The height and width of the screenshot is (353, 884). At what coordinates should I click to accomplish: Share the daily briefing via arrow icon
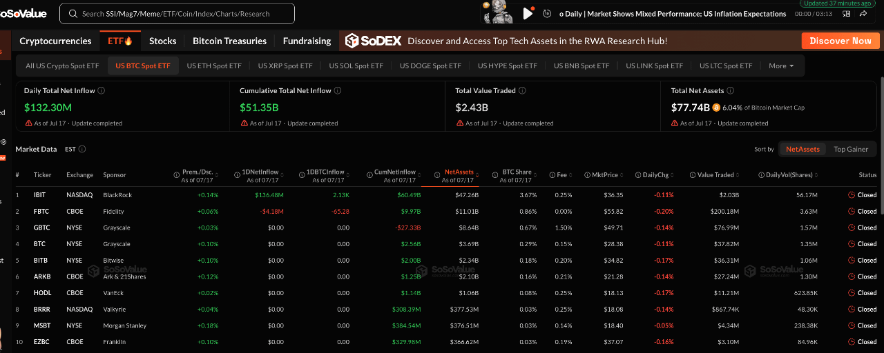point(865,13)
